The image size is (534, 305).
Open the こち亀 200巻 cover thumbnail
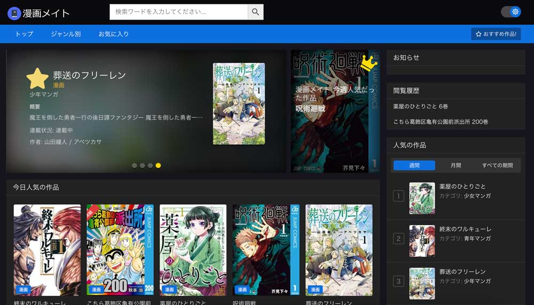point(120,250)
